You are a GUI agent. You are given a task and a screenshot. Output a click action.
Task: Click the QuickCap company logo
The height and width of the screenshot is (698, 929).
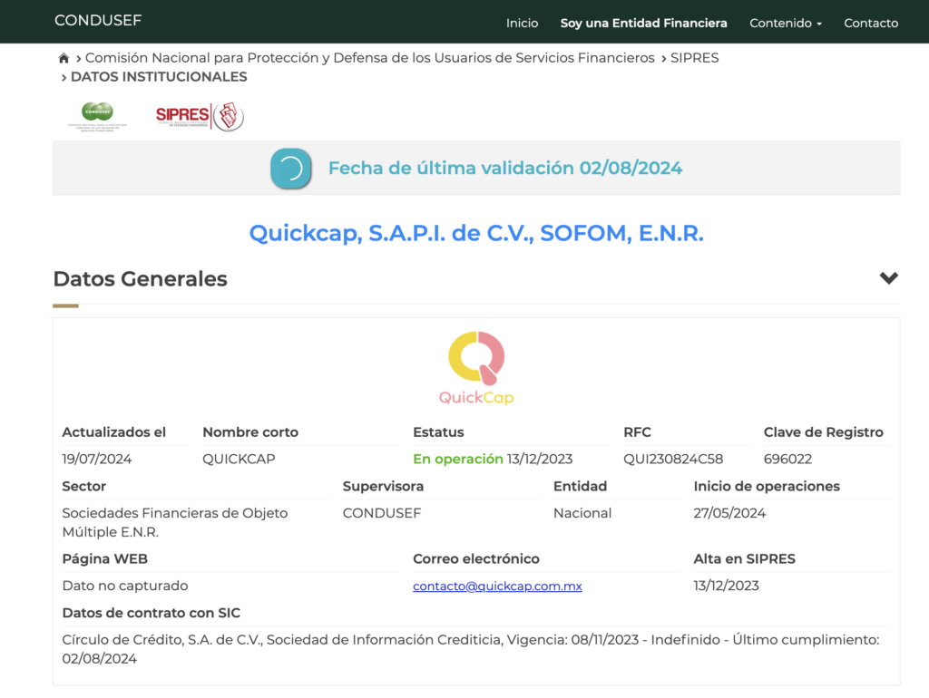pos(476,368)
